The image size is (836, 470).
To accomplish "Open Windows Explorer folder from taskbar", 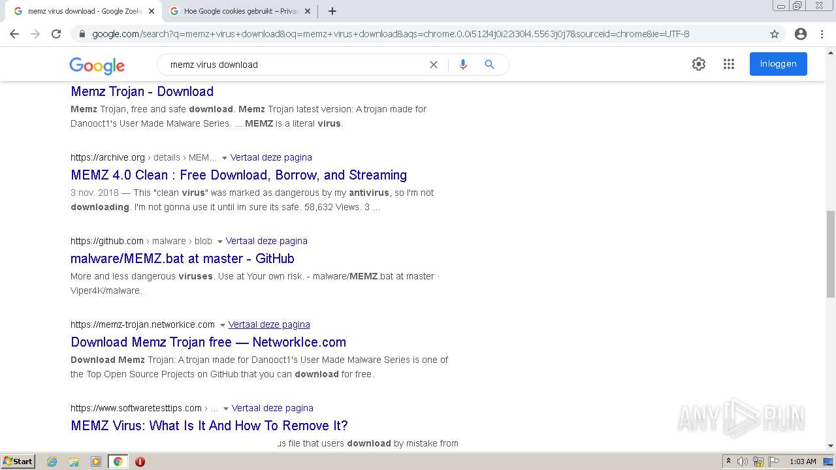I will [x=74, y=462].
